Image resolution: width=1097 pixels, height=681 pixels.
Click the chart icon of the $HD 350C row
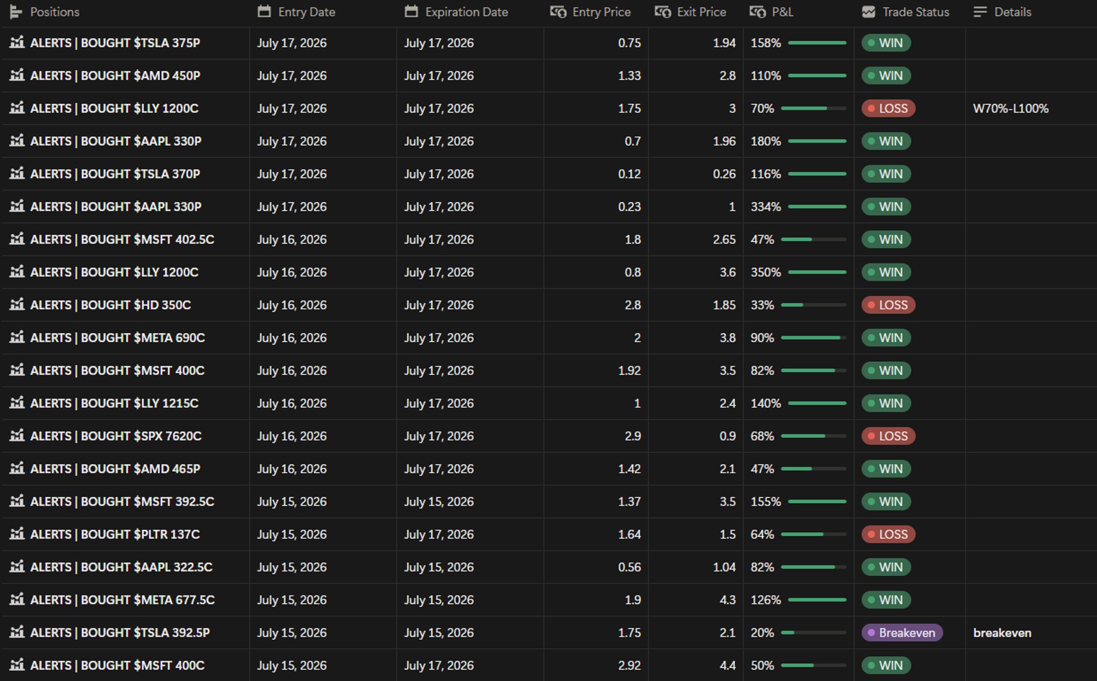coord(17,305)
